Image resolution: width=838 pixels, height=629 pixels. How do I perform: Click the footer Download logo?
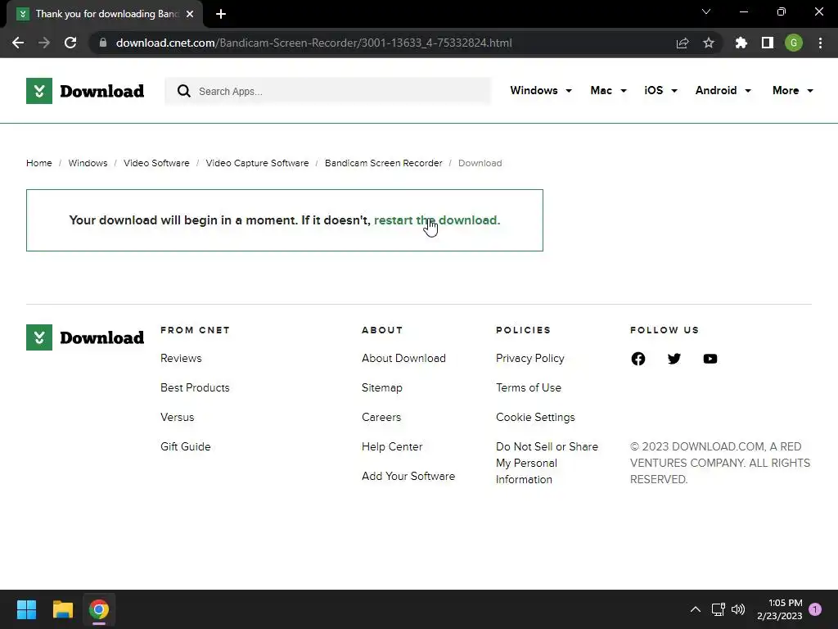click(x=85, y=337)
